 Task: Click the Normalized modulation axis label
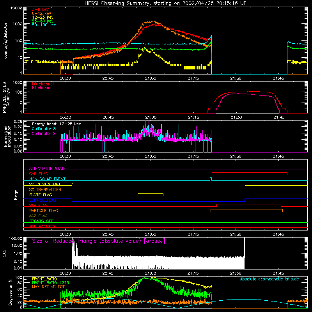pos(7,136)
